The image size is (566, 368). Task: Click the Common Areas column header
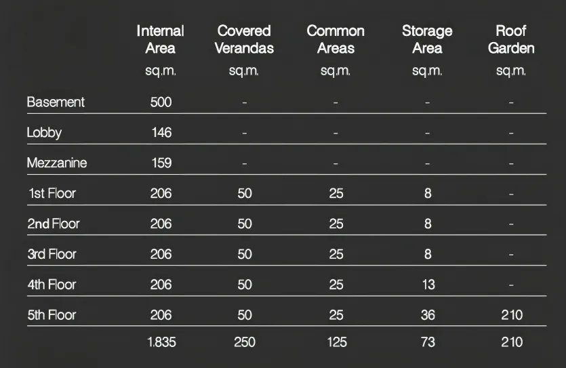click(x=336, y=39)
